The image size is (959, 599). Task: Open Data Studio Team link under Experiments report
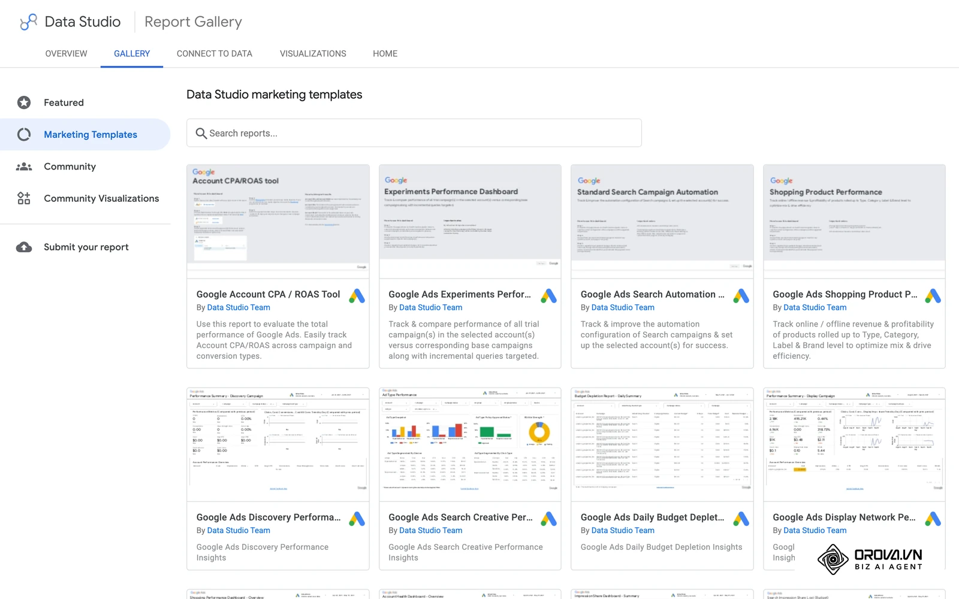430,307
